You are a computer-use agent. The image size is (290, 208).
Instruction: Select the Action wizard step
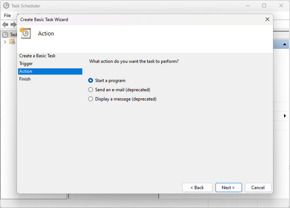[x=50, y=71]
